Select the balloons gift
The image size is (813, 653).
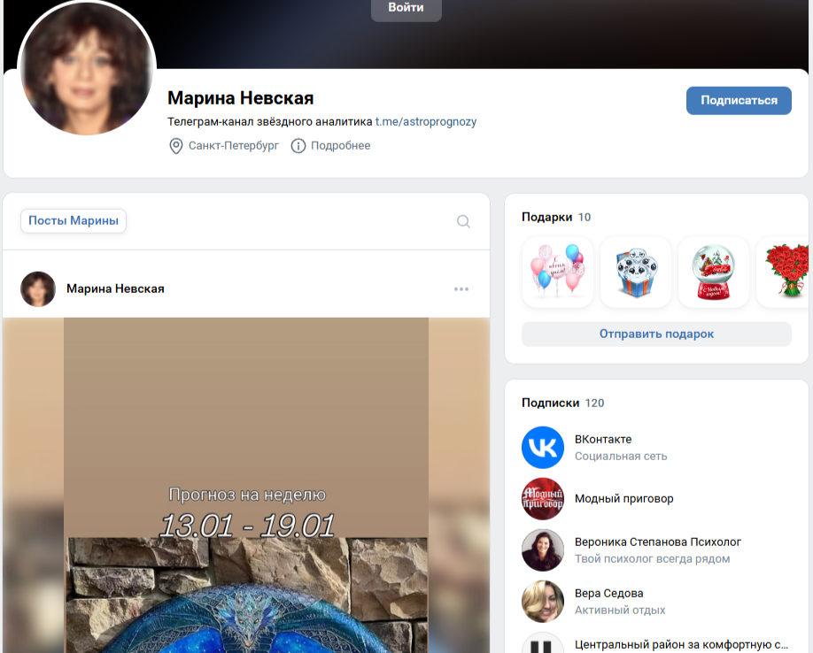tap(557, 272)
